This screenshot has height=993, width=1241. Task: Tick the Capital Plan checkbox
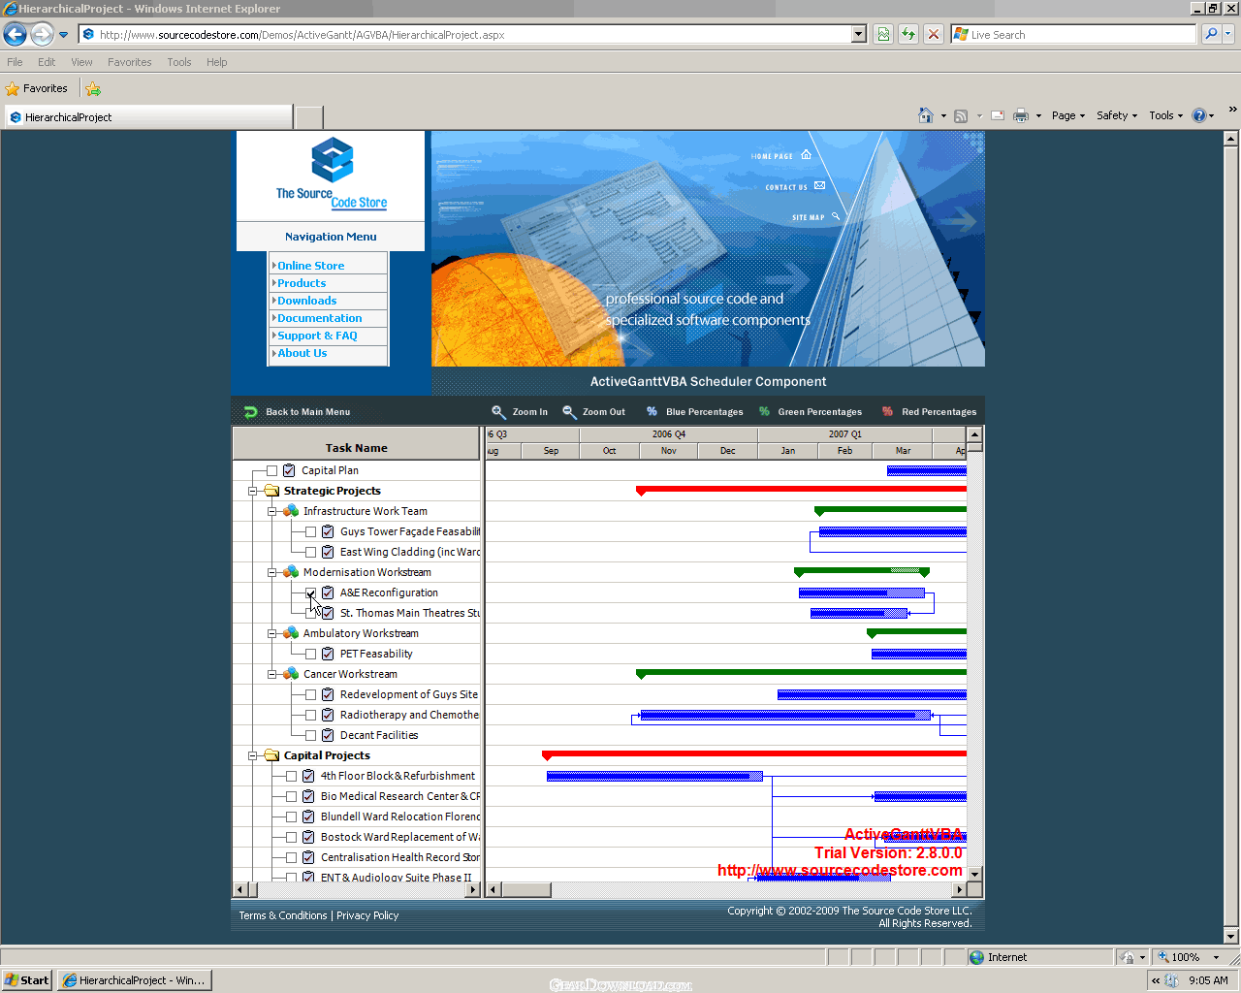pos(271,471)
